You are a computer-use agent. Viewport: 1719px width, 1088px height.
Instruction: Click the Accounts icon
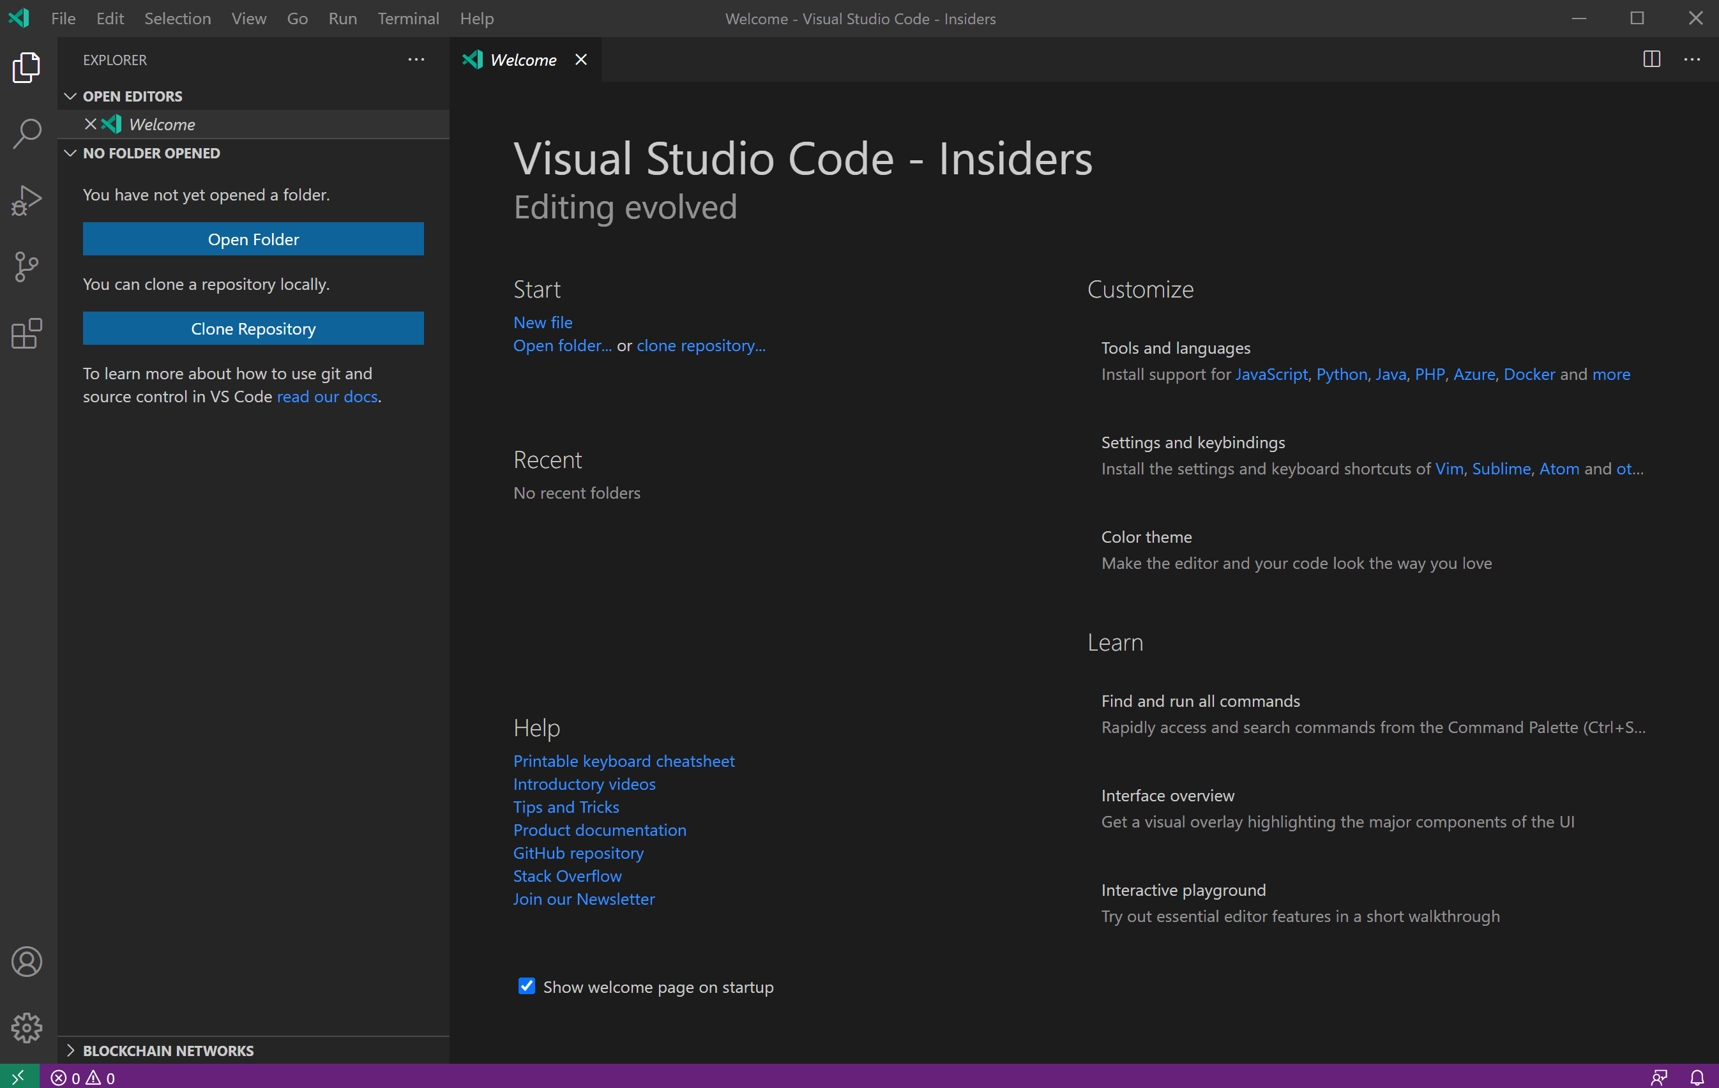click(x=27, y=962)
